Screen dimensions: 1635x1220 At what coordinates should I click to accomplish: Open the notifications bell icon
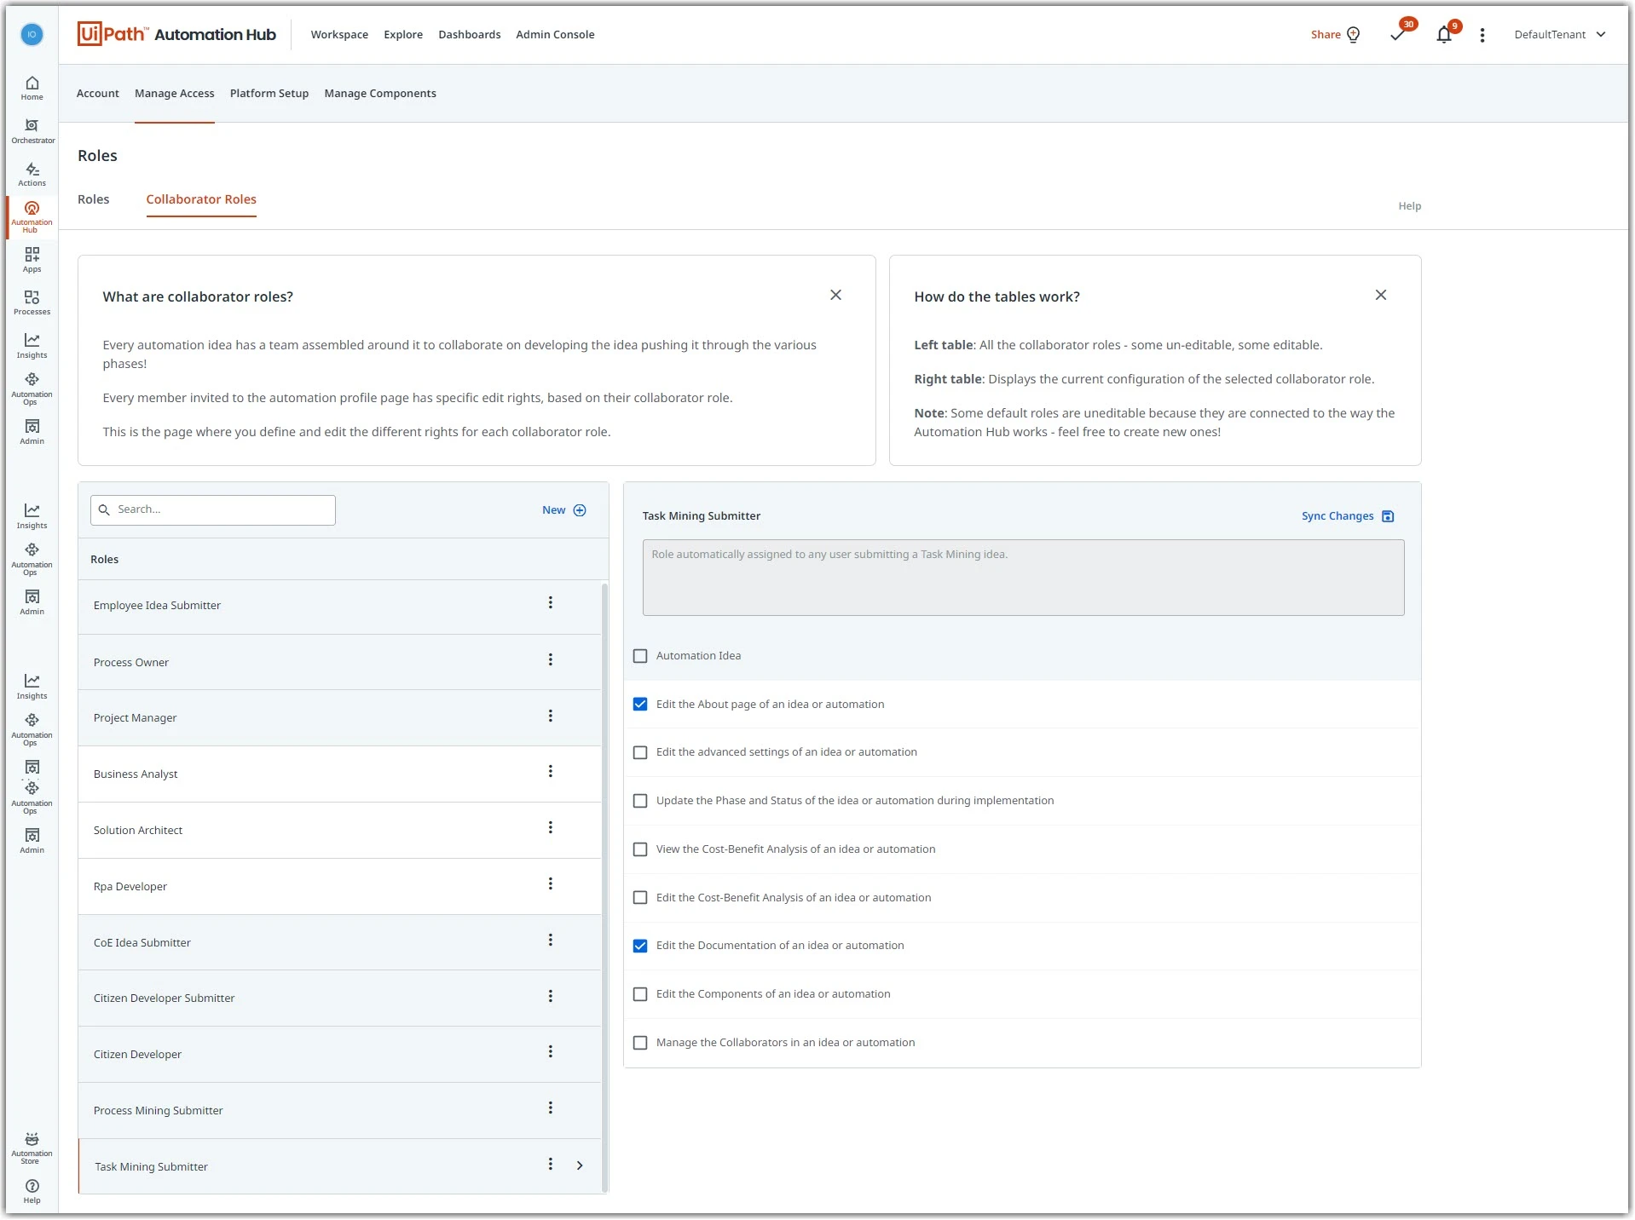[x=1444, y=34]
